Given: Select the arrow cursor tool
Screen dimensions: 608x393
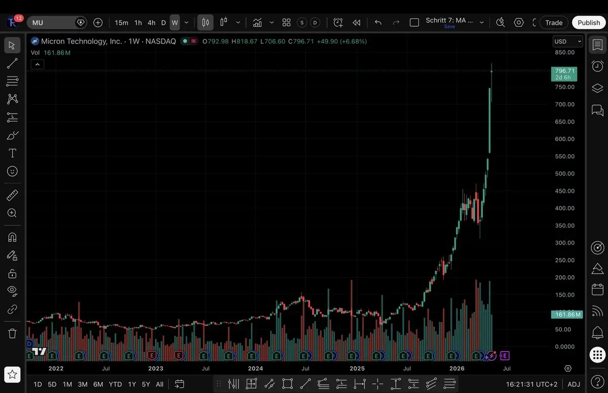Looking at the screenshot, I should (x=12, y=46).
